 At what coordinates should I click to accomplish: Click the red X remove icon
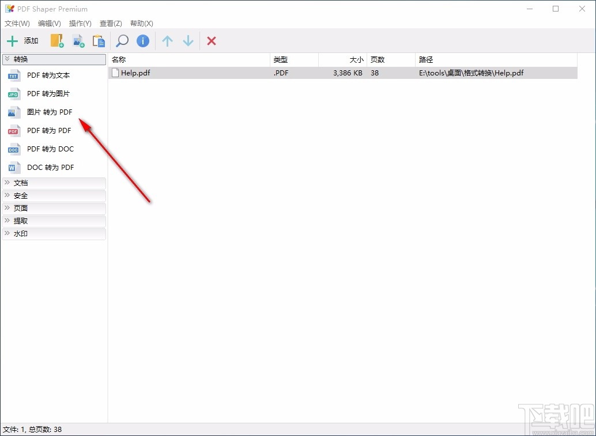pyautogui.click(x=211, y=40)
